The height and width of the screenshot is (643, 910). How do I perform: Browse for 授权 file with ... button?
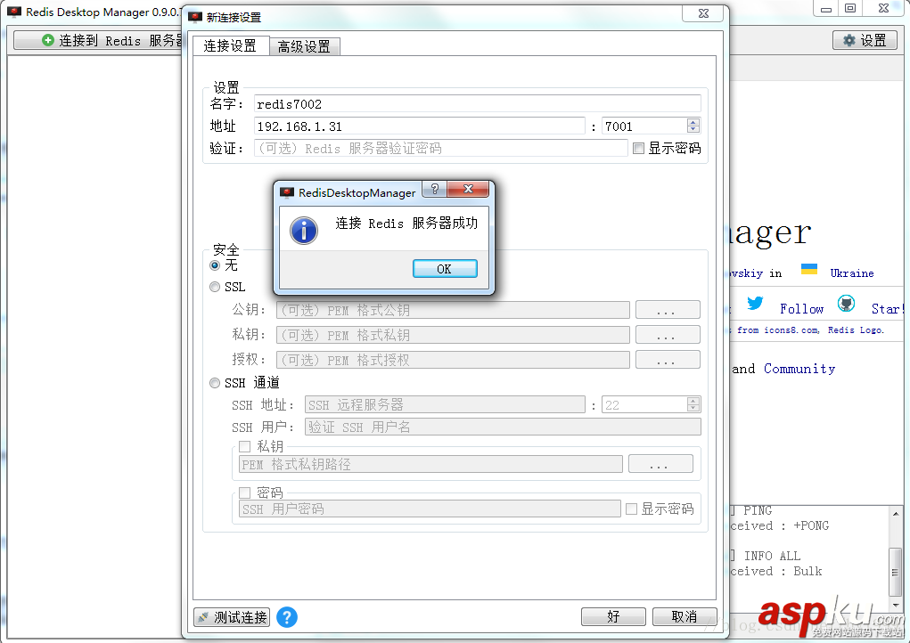[668, 360]
